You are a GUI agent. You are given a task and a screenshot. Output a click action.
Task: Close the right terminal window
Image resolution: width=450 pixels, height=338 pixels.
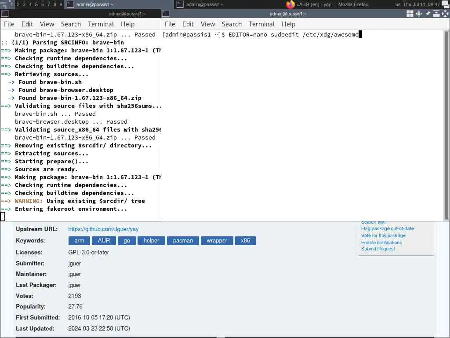coord(445,14)
